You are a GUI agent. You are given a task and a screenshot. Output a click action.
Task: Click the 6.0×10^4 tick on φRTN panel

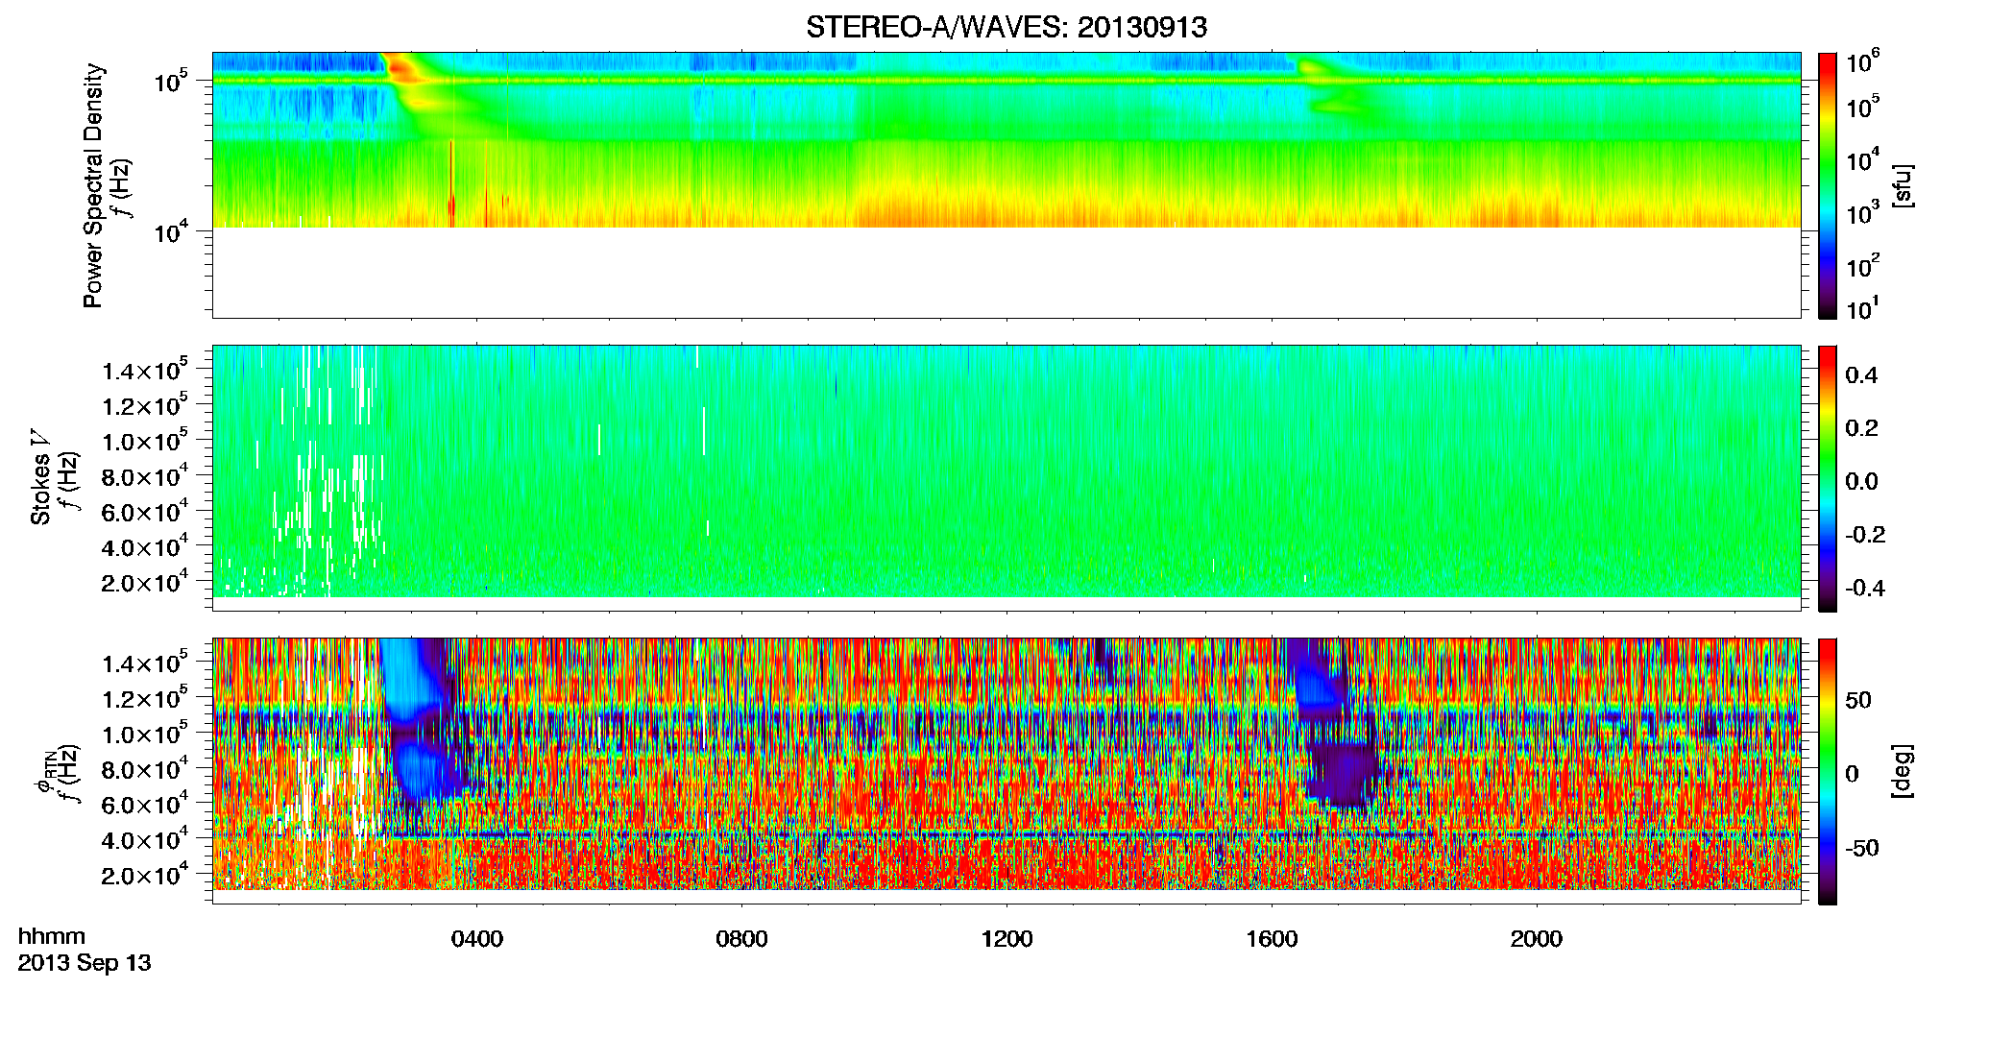[146, 804]
